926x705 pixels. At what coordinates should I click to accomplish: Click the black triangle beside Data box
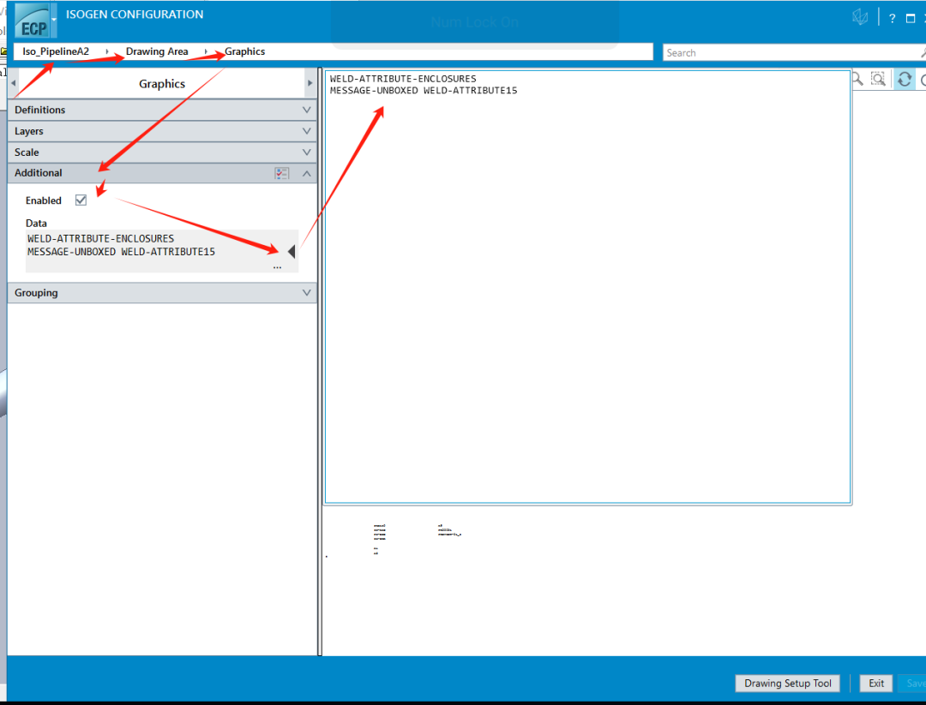pyautogui.click(x=292, y=252)
